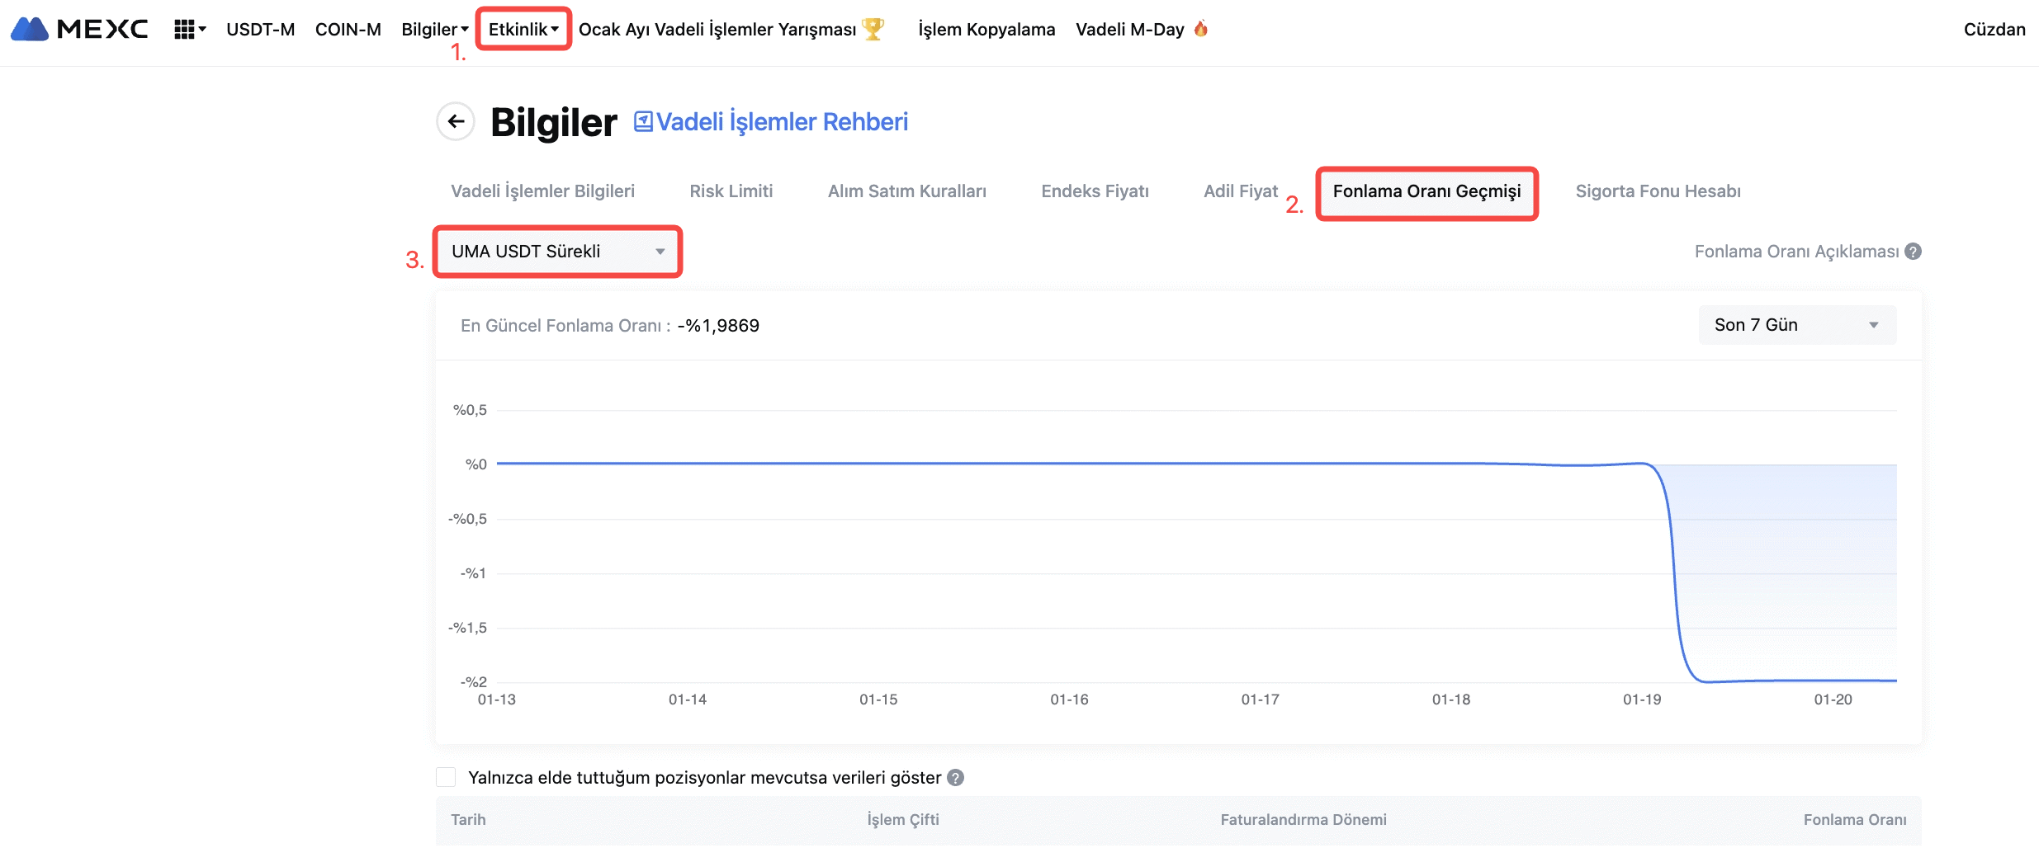Expand the UMA USDT Sürekli pair dropdown
This screenshot has width=2039, height=848.
pyautogui.click(x=557, y=252)
